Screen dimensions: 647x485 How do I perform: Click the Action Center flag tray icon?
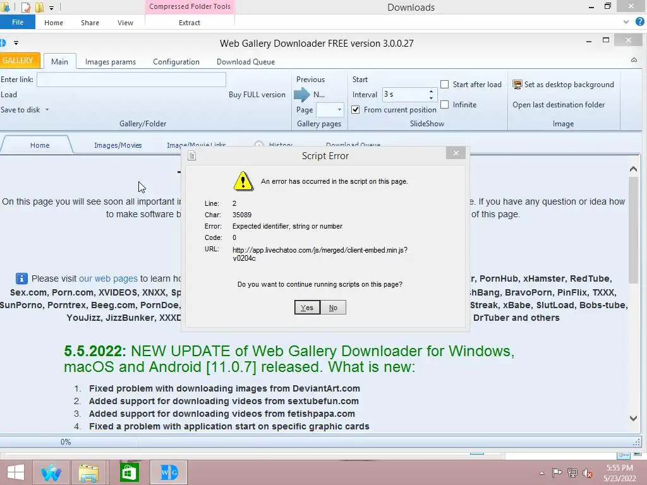tap(557, 472)
